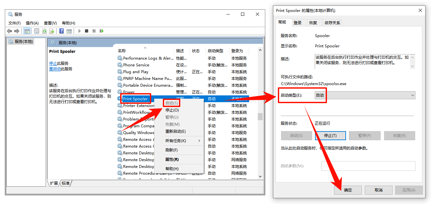Click the up arrow of the service list scrollbar
431x204 pixels.
[260, 50]
